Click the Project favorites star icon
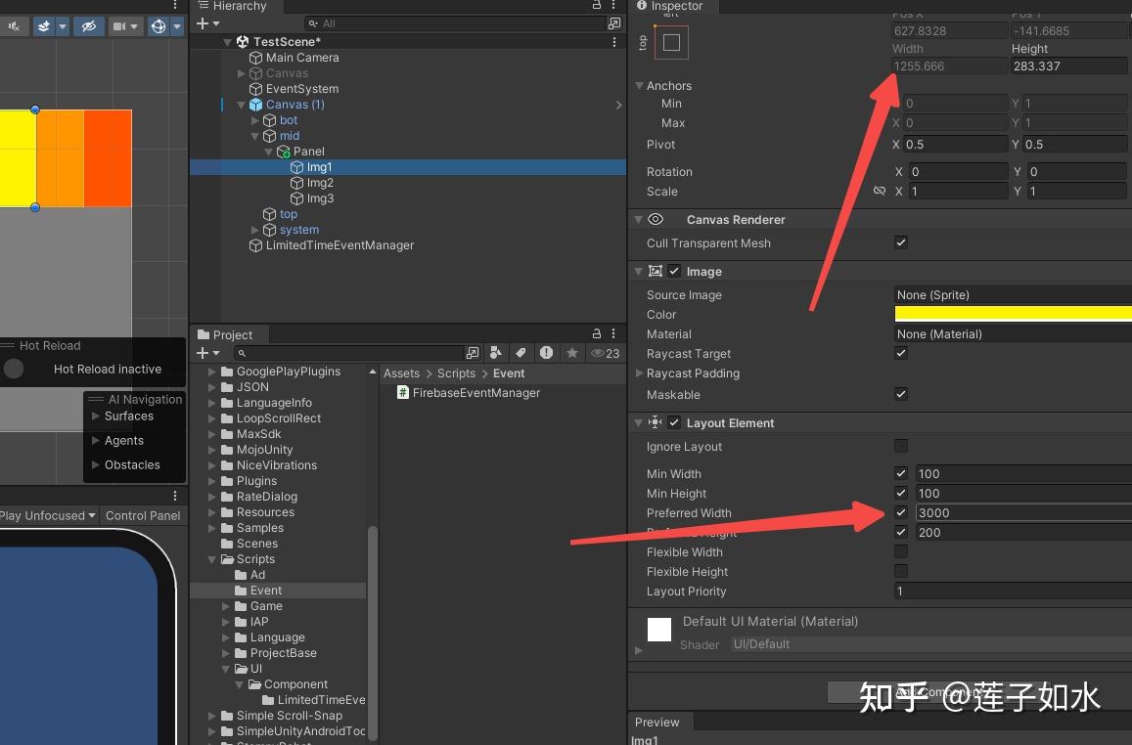Screen dimensions: 1132x745 pos(572,353)
